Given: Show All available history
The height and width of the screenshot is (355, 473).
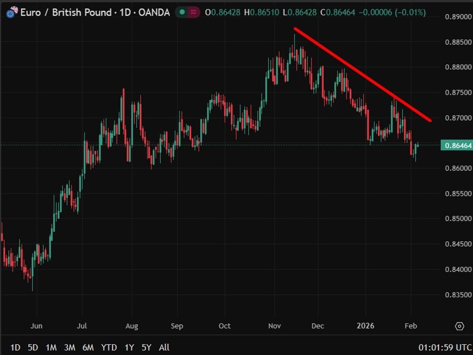Looking at the screenshot, I should coord(164,347).
